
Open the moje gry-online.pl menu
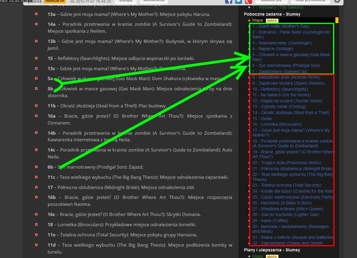coord(312,1)
